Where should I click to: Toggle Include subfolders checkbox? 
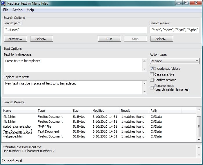tap(152, 69)
